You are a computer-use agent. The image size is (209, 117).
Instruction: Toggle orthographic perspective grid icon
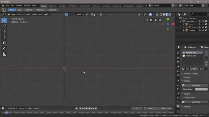(x=146, y=20)
